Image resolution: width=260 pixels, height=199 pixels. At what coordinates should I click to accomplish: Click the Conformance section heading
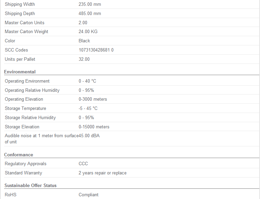(x=18, y=155)
